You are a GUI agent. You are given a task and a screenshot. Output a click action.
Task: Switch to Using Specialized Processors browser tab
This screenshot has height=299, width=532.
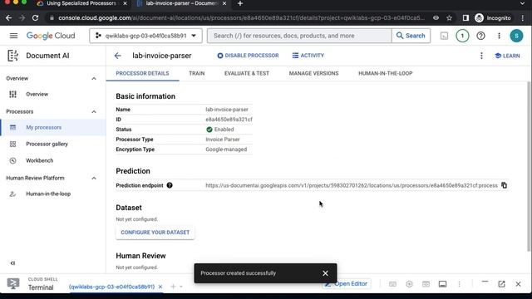(x=81, y=3)
